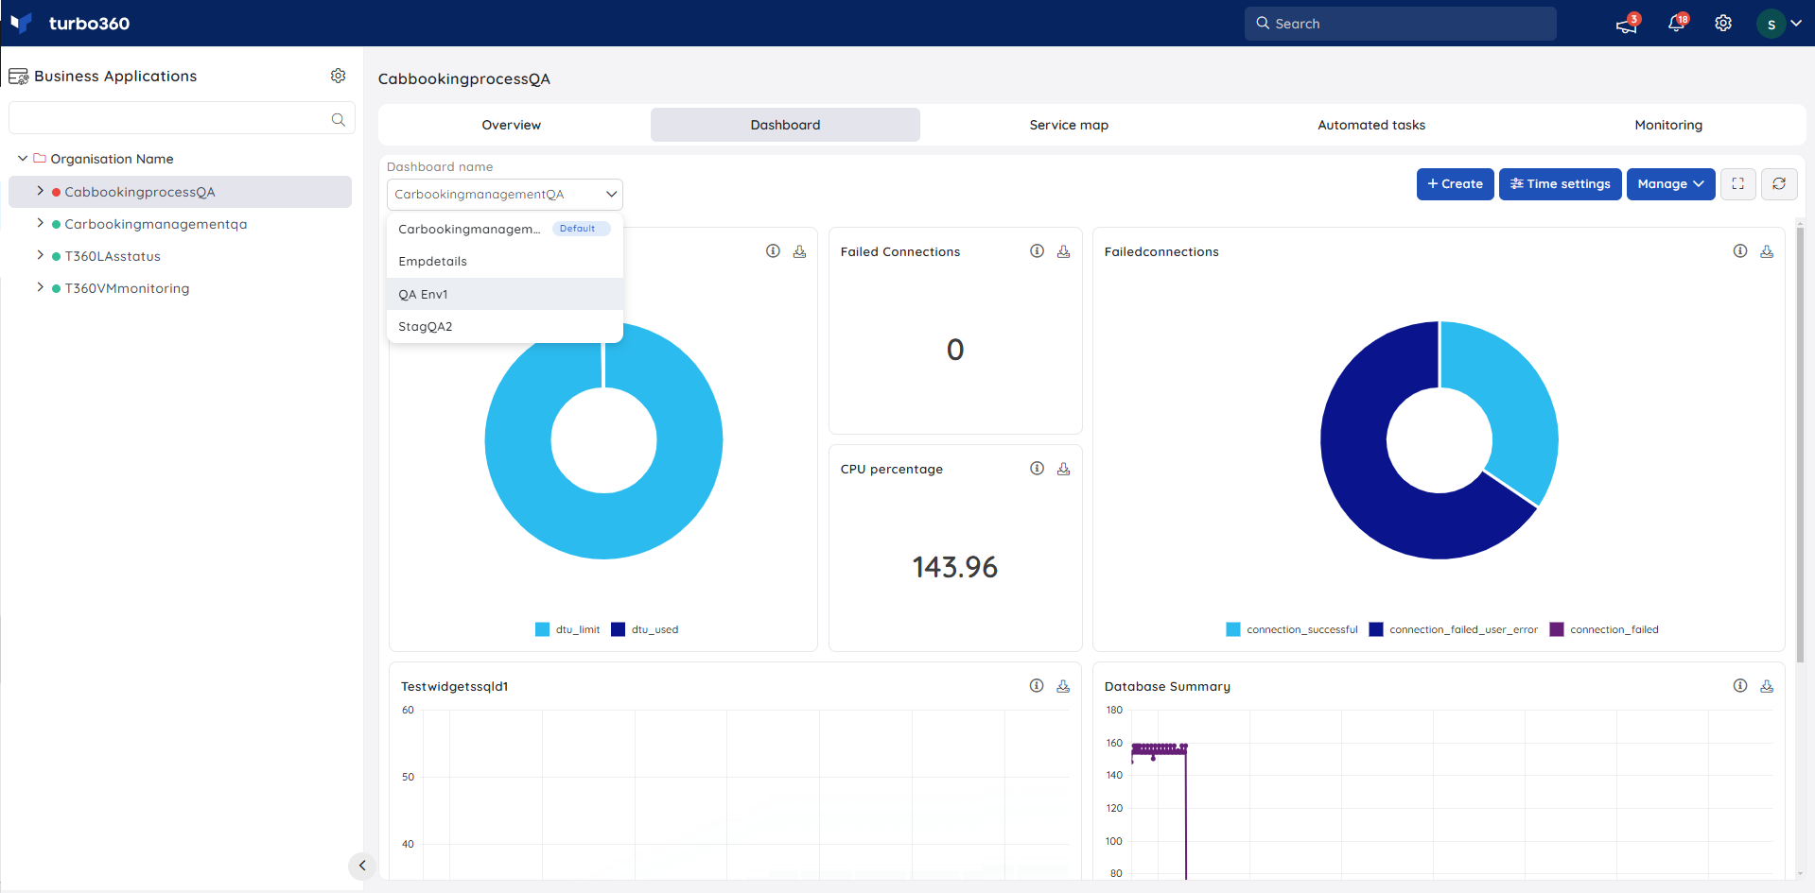Viewport: 1815px width, 893px height.
Task: Collapse the Organisation Name tree node
Action: [x=22, y=159]
